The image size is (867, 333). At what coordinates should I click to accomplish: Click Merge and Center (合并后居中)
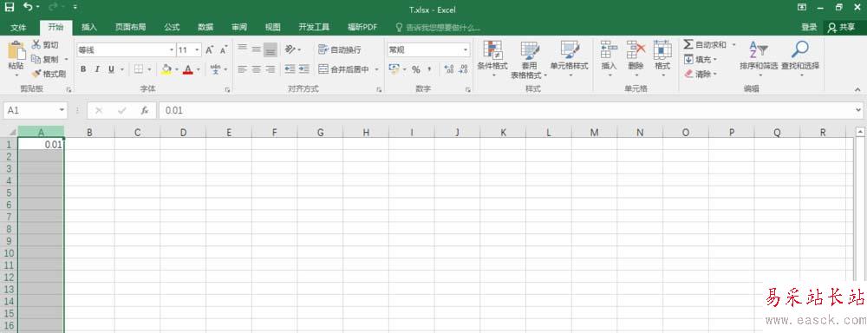[x=344, y=69]
